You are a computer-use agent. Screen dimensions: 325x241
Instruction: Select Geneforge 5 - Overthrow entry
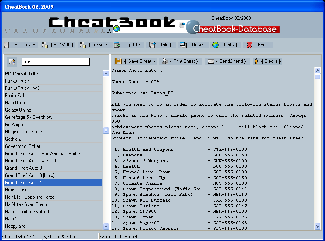coord(53,117)
